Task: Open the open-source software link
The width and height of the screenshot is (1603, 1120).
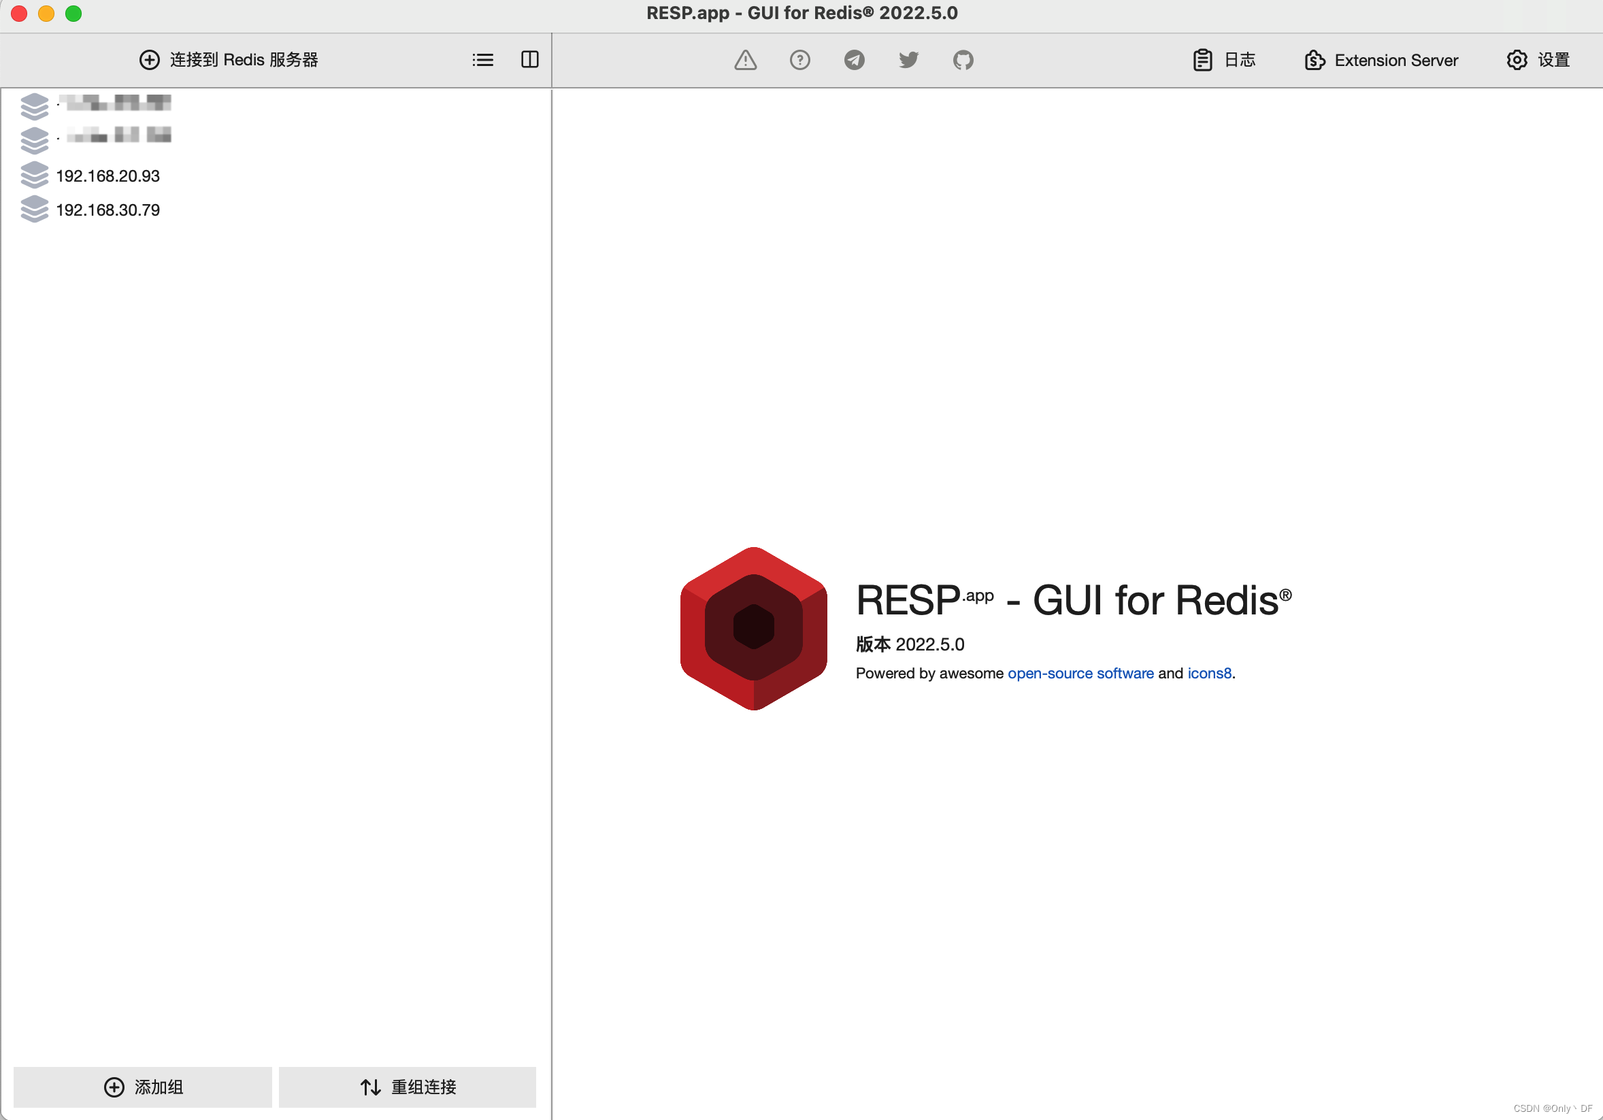Action: tap(1080, 673)
